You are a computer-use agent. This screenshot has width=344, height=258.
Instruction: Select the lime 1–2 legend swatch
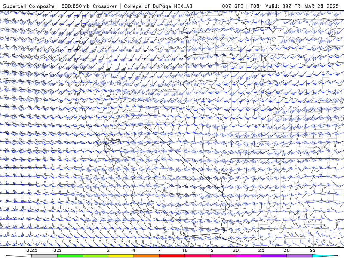(95, 256)
